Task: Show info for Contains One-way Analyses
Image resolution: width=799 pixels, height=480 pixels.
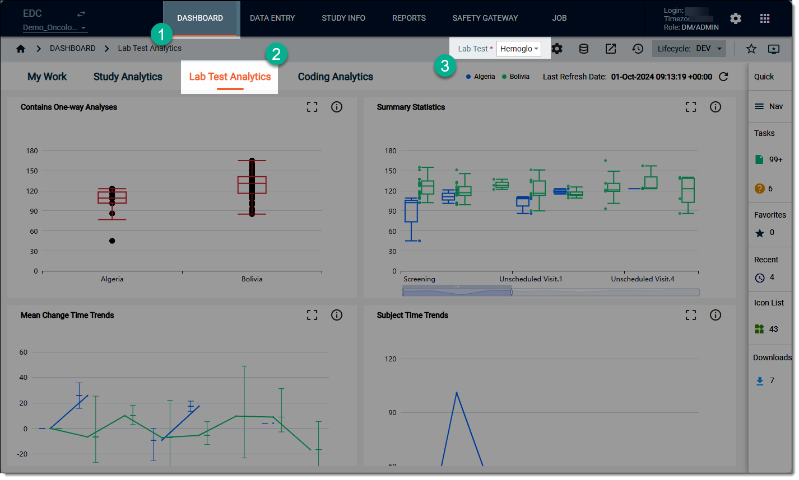Action: click(337, 107)
